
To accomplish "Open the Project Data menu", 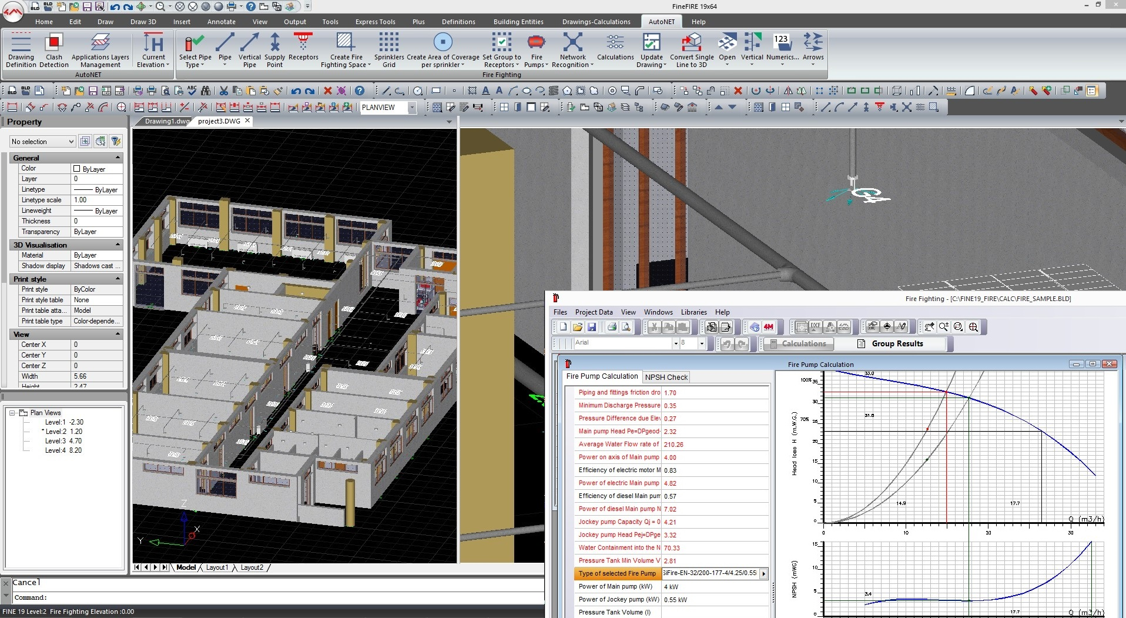I will [x=594, y=312].
